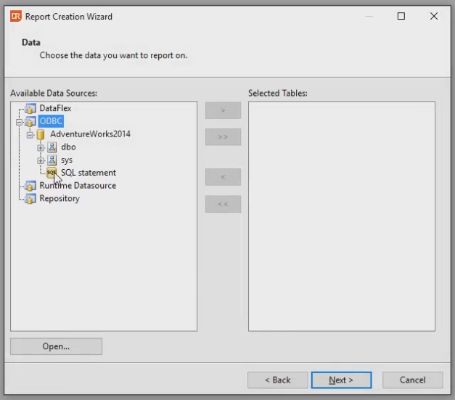Cancel the Report Creation Wizard
The image size is (455, 400).
click(x=412, y=380)
